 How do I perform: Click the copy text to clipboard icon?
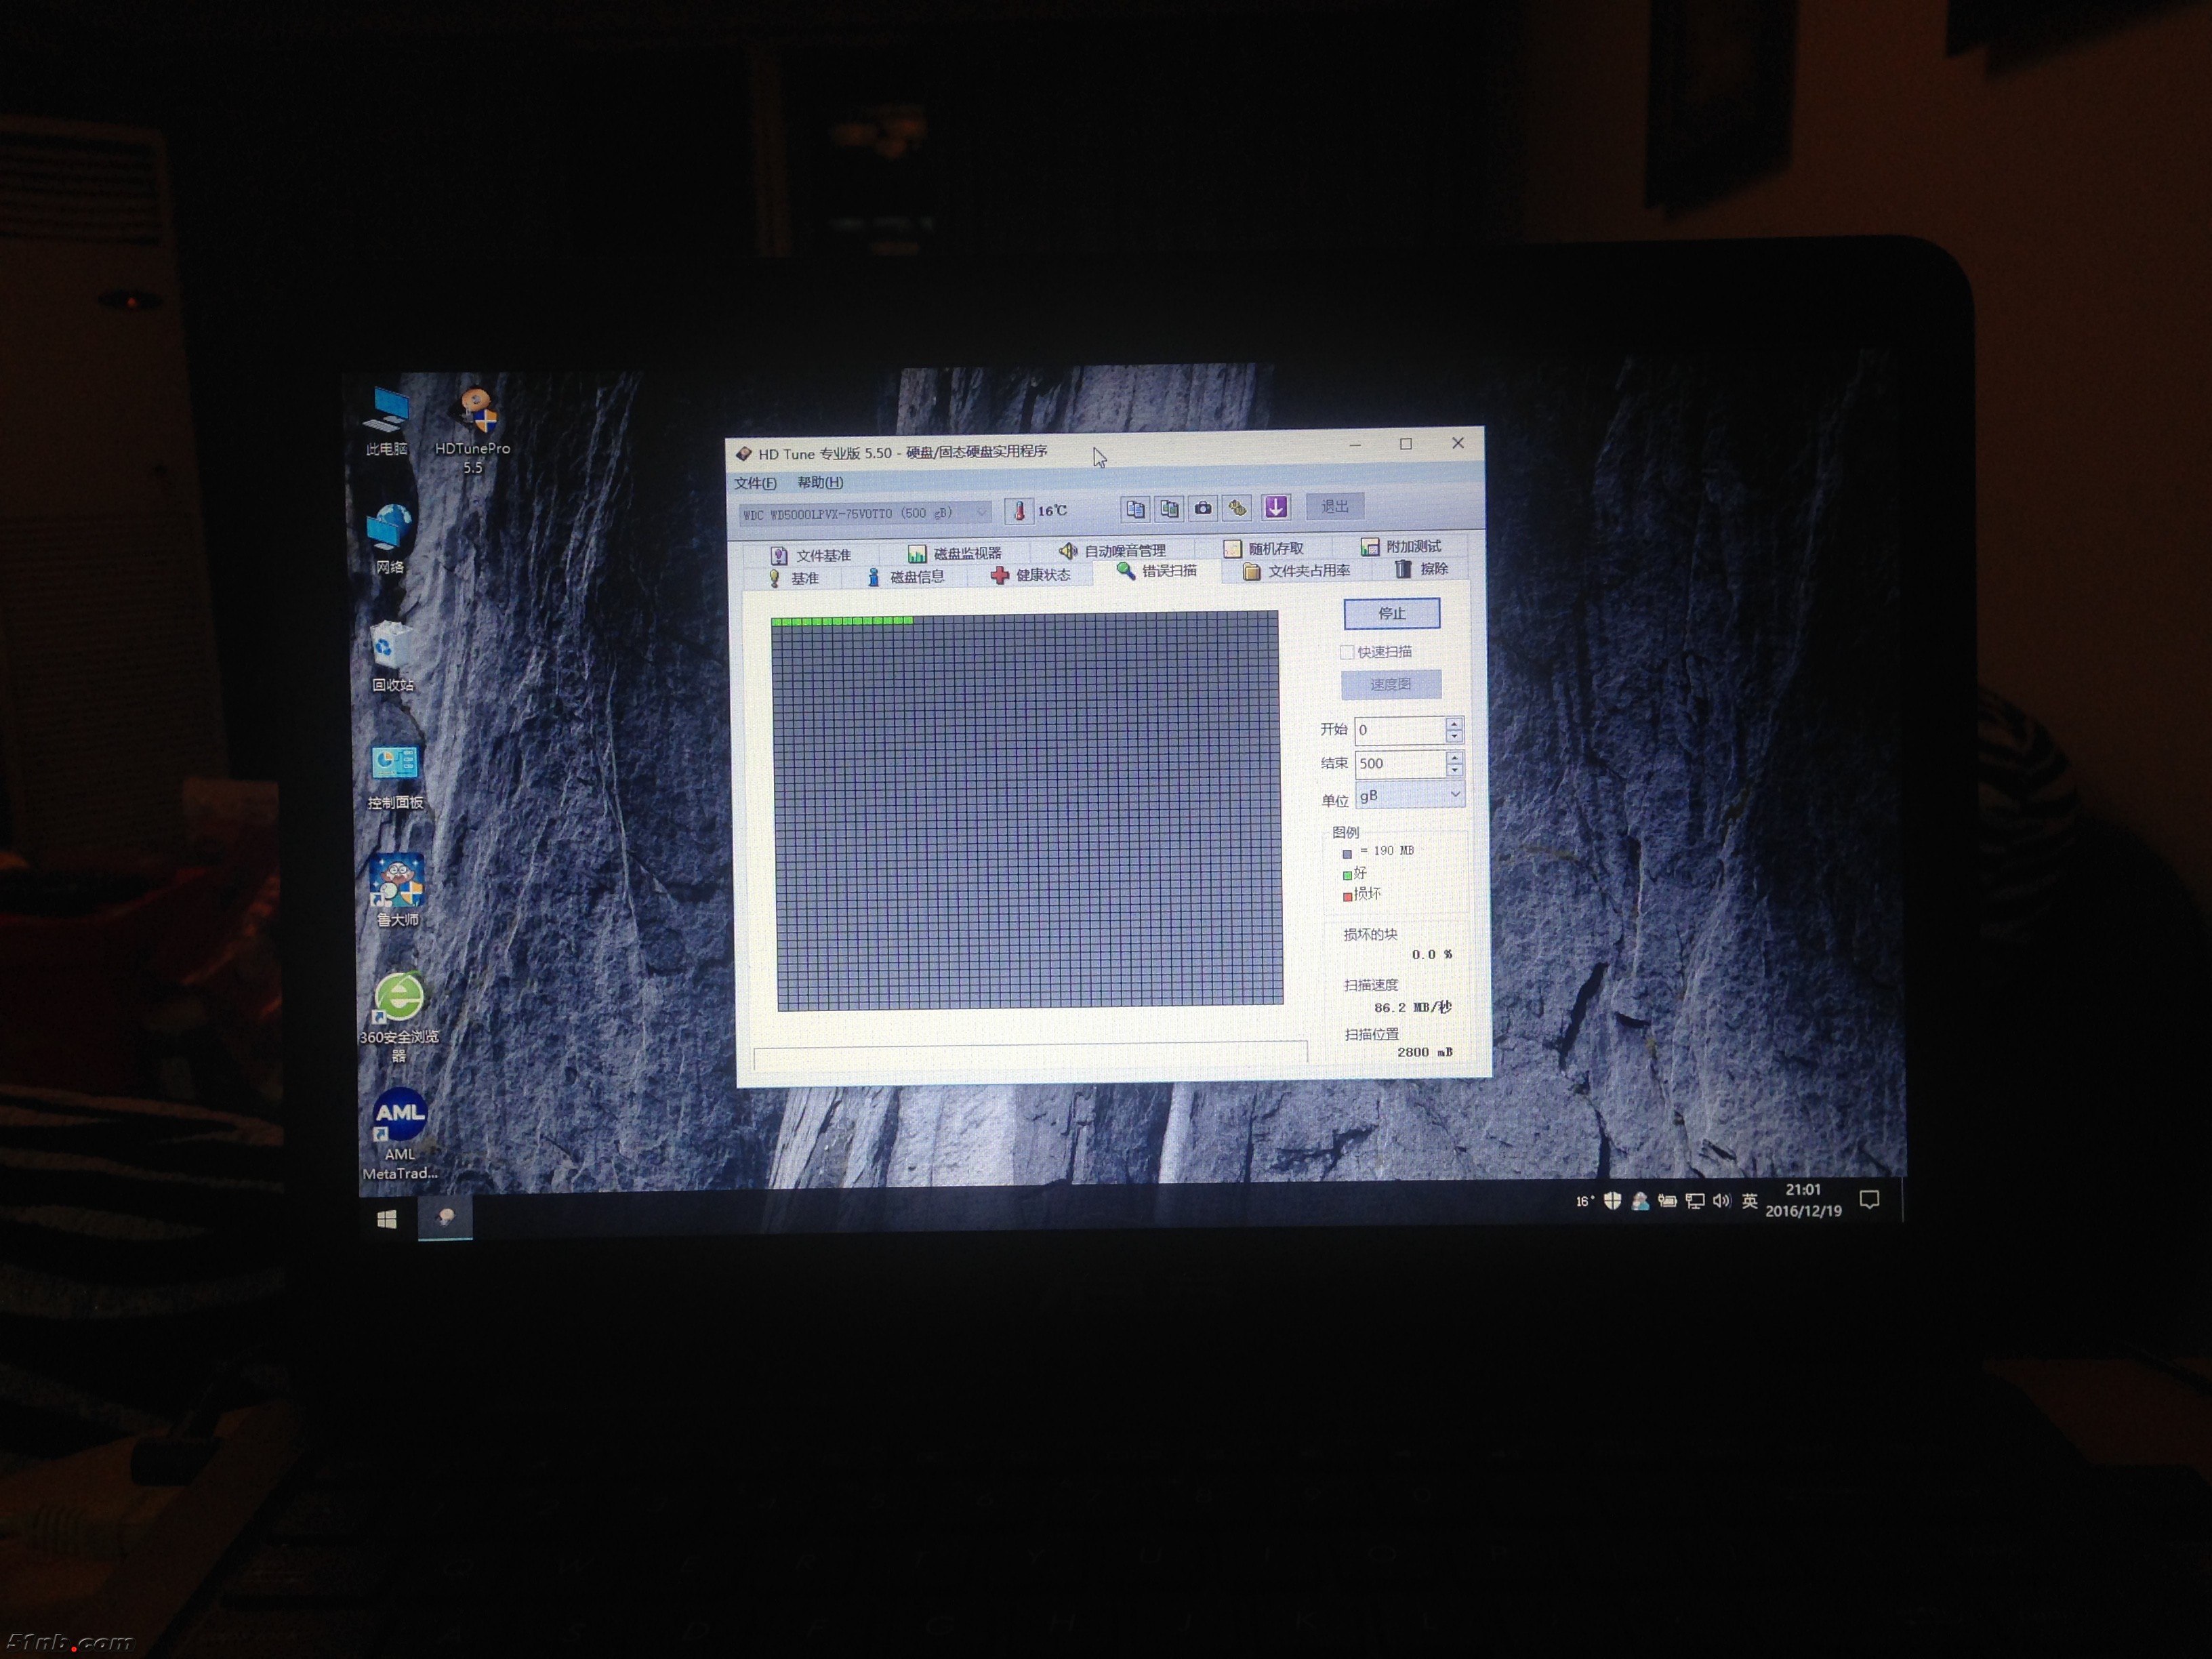point(1135,509)
